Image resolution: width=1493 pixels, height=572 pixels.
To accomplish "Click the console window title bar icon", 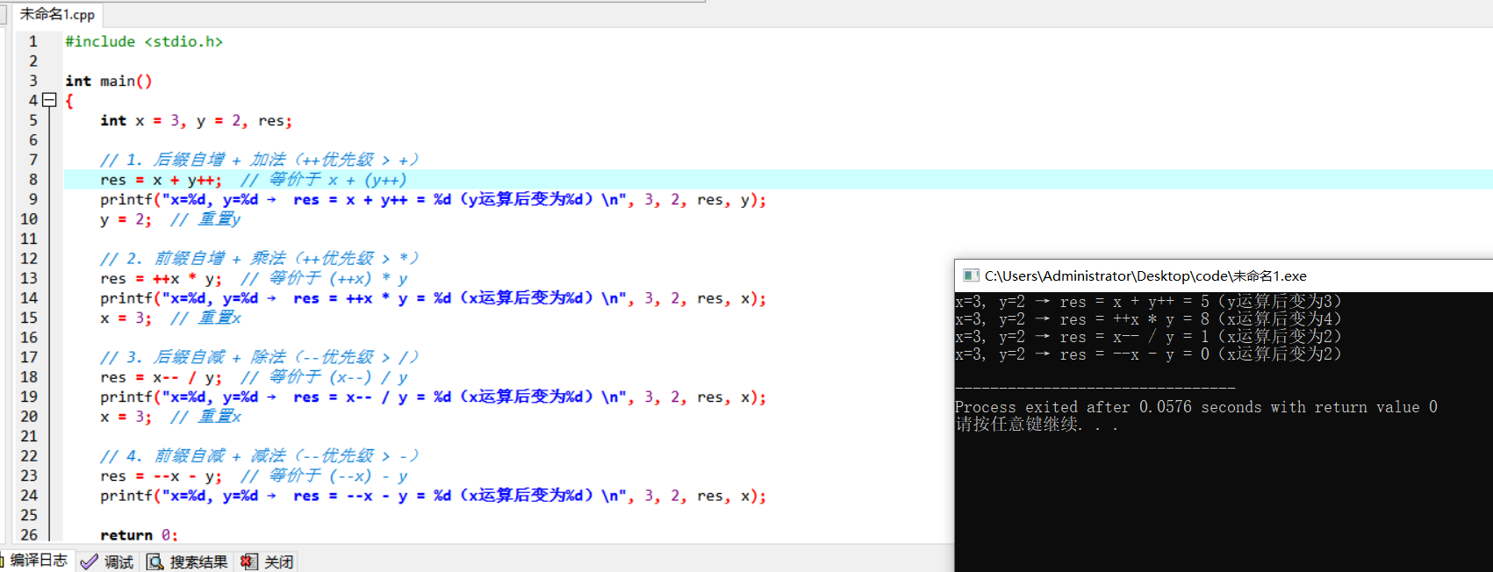I will tap(971, 275).
